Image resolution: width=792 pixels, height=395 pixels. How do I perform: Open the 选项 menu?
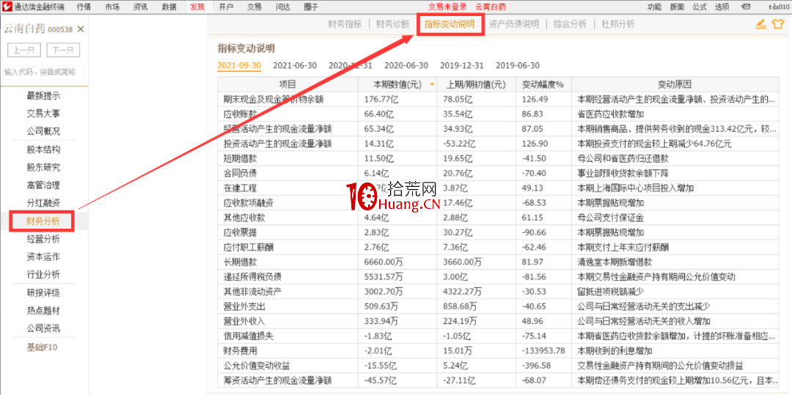point(722,7)
